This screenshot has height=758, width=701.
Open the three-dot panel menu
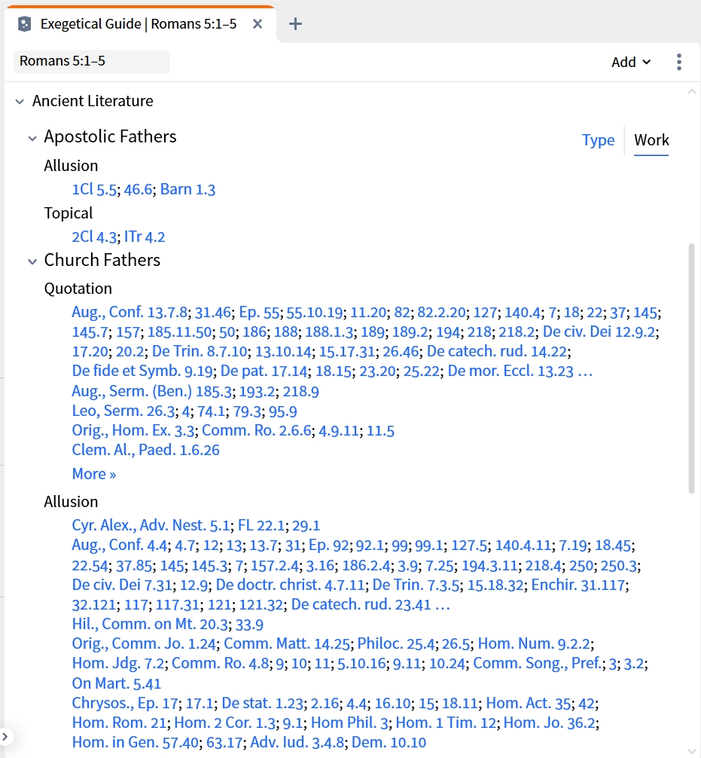[679, 62]
